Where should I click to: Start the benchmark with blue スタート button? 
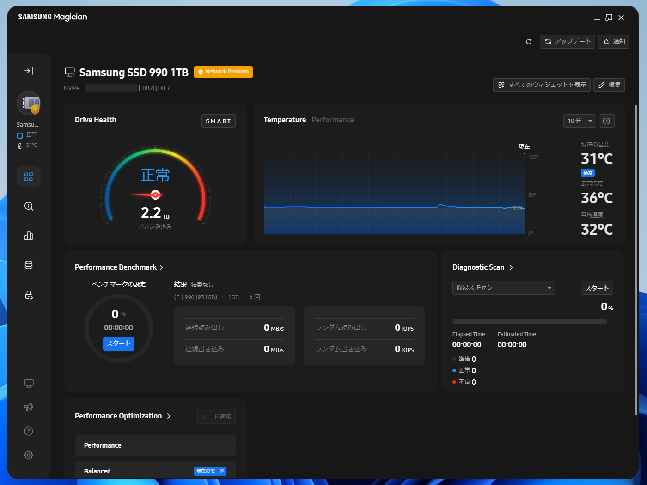point(119,343)
